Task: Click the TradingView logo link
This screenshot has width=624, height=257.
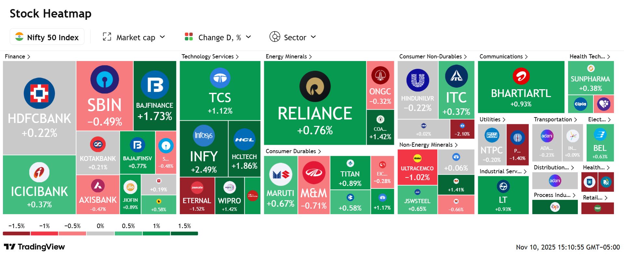Action: [x=34, y=247]
